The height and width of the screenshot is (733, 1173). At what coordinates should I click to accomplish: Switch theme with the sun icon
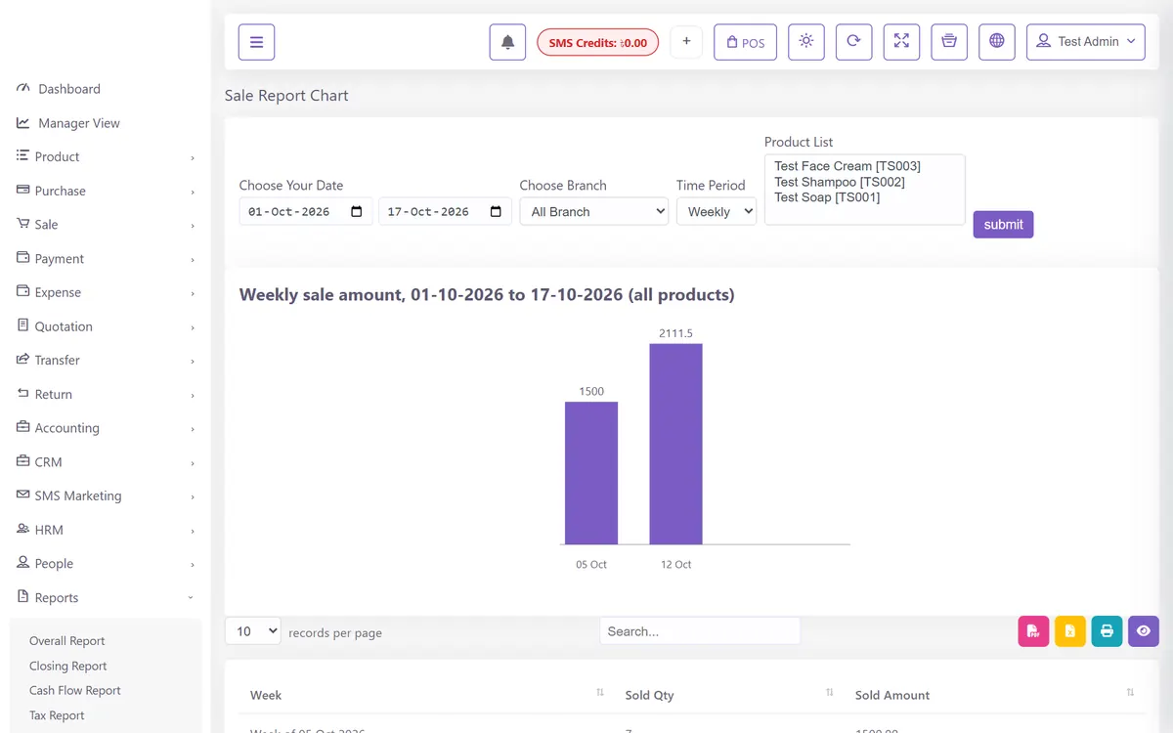[805, 42]
